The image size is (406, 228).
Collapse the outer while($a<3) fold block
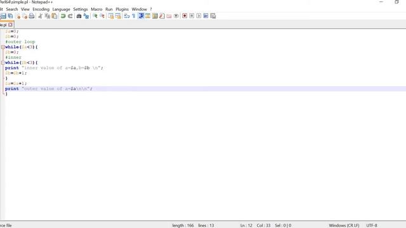3,47
